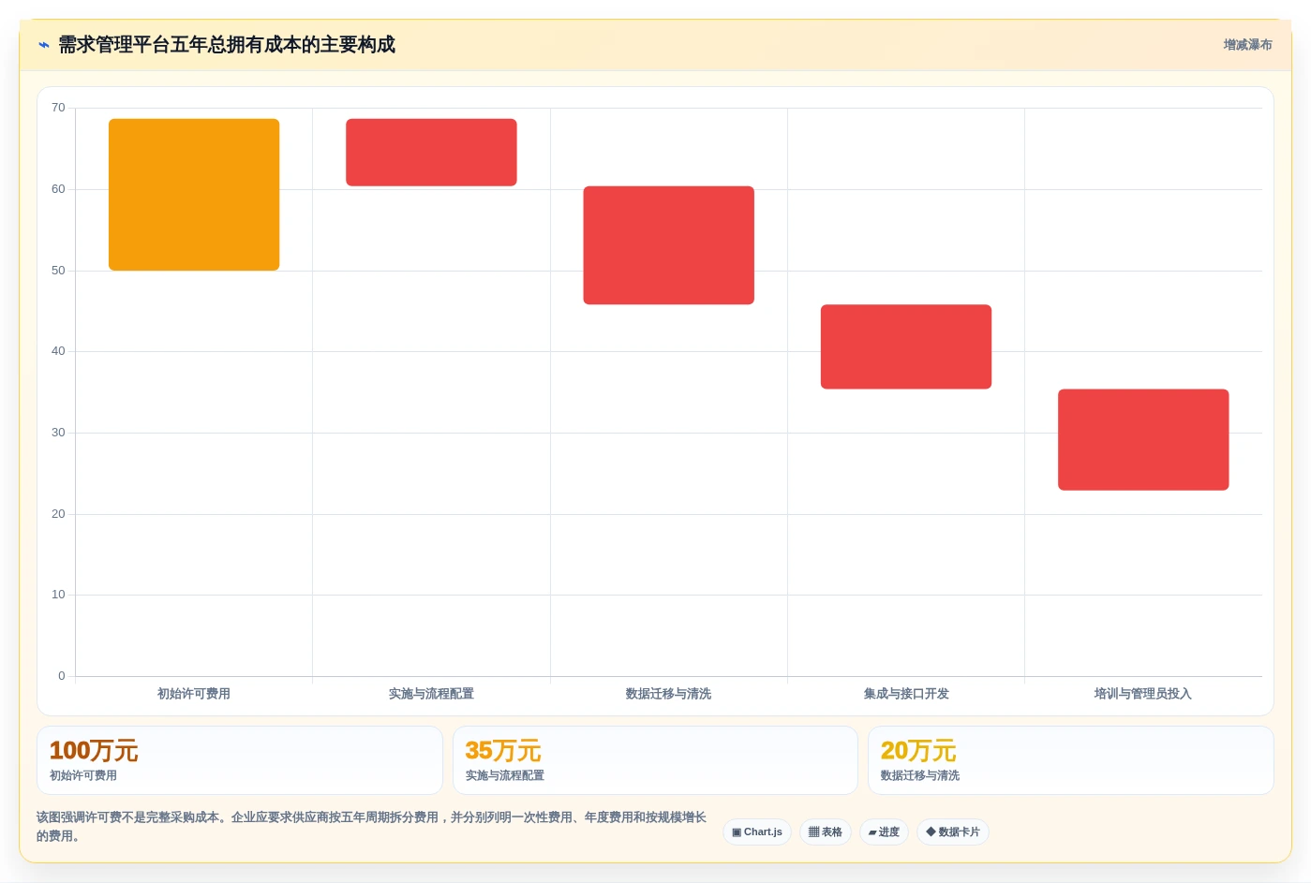Click the x-axis label 数据迁移与清洗
1311x883 pixels.
click(669, 694)
